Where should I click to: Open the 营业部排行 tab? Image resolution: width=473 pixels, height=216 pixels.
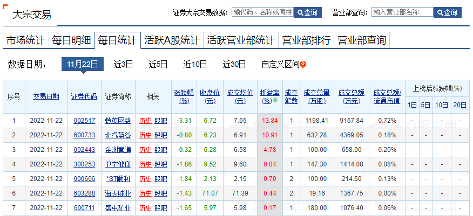click(x=306, y=40)
